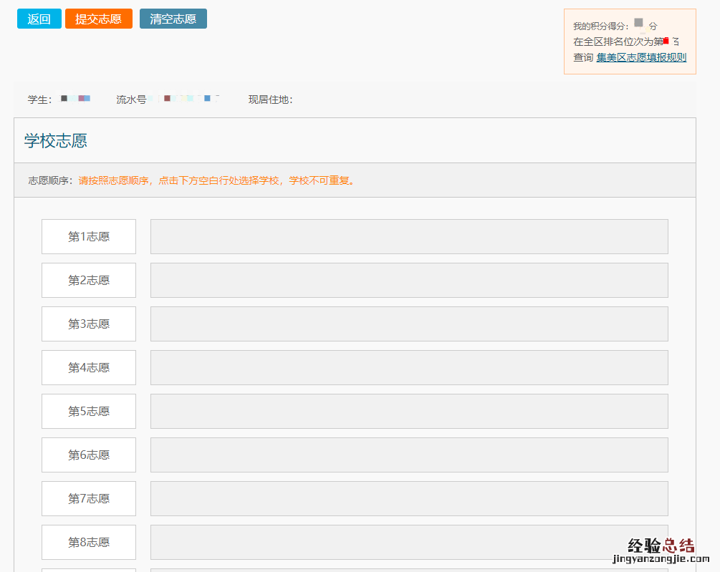
Task: Select the blank row for 第6志愿
Action: pyautogui.click(x=408, y=455)
